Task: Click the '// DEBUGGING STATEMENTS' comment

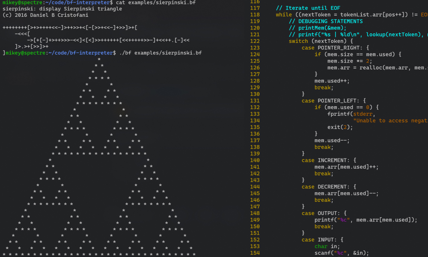Action: (326, 21)
